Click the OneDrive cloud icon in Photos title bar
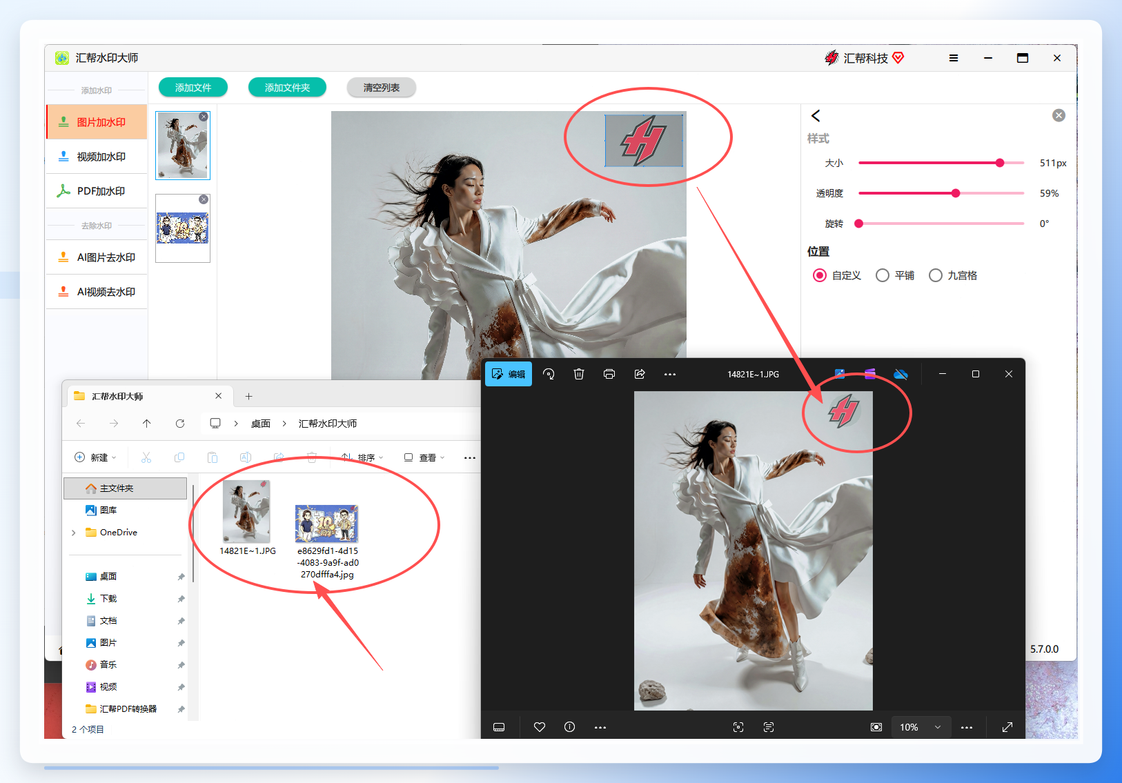The height and width of the screenshot is (783, 1122). tap(900, 374)
